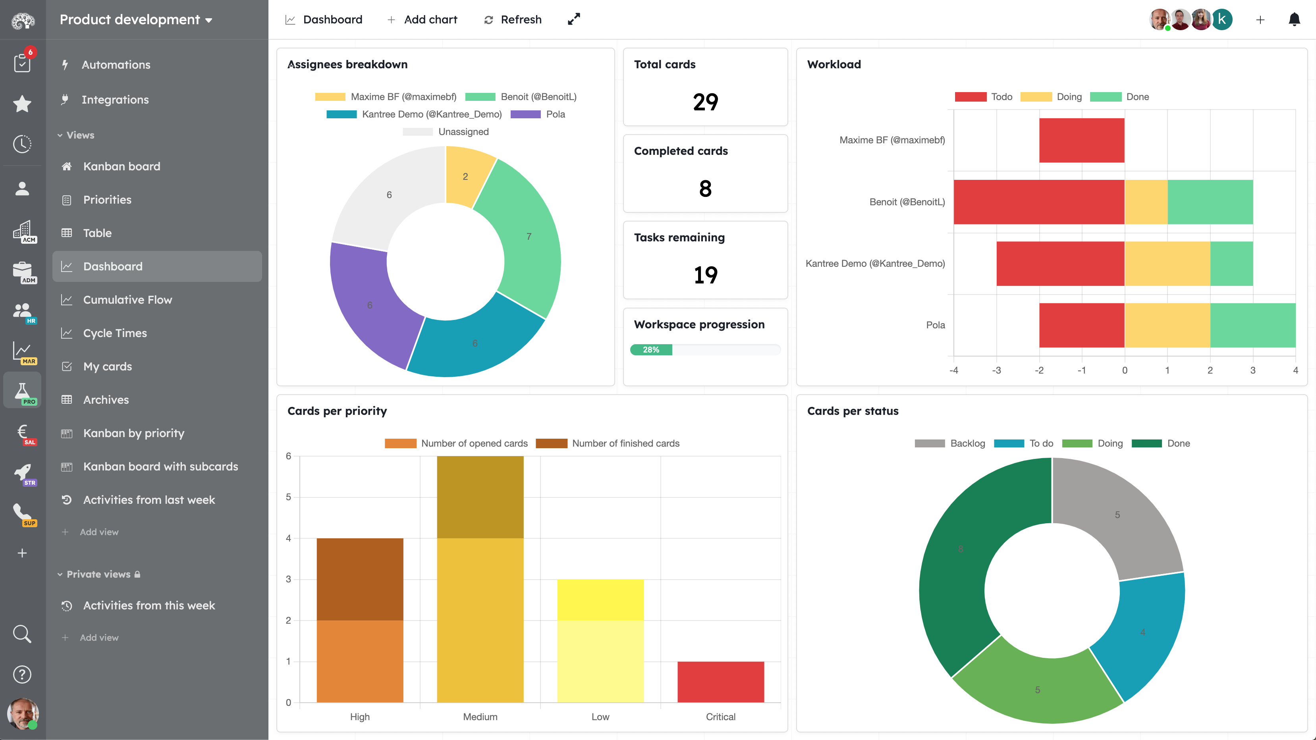Open the Cumulative Flow chart
The height and width of the screenshot is (740, 1316).
pos(127,300)
